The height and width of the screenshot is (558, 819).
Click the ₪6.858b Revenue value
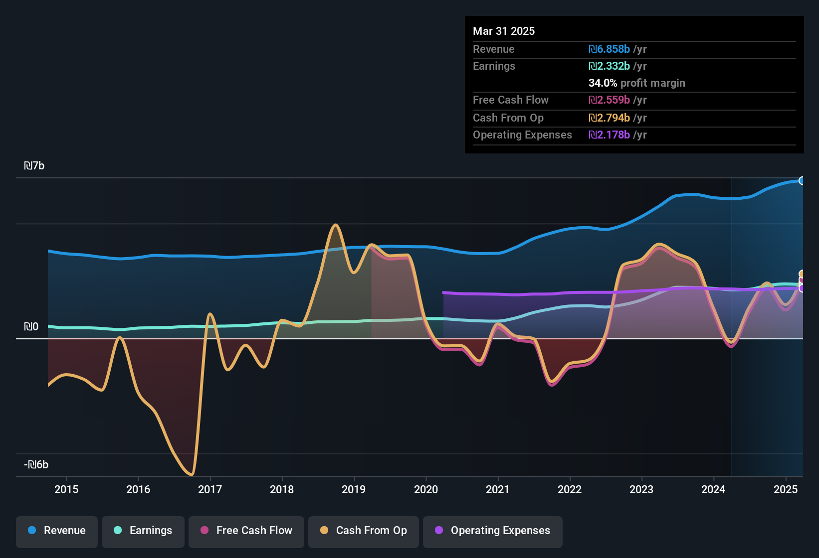coord(609,49)
